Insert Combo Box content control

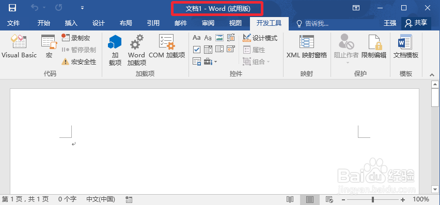[208, 50]
